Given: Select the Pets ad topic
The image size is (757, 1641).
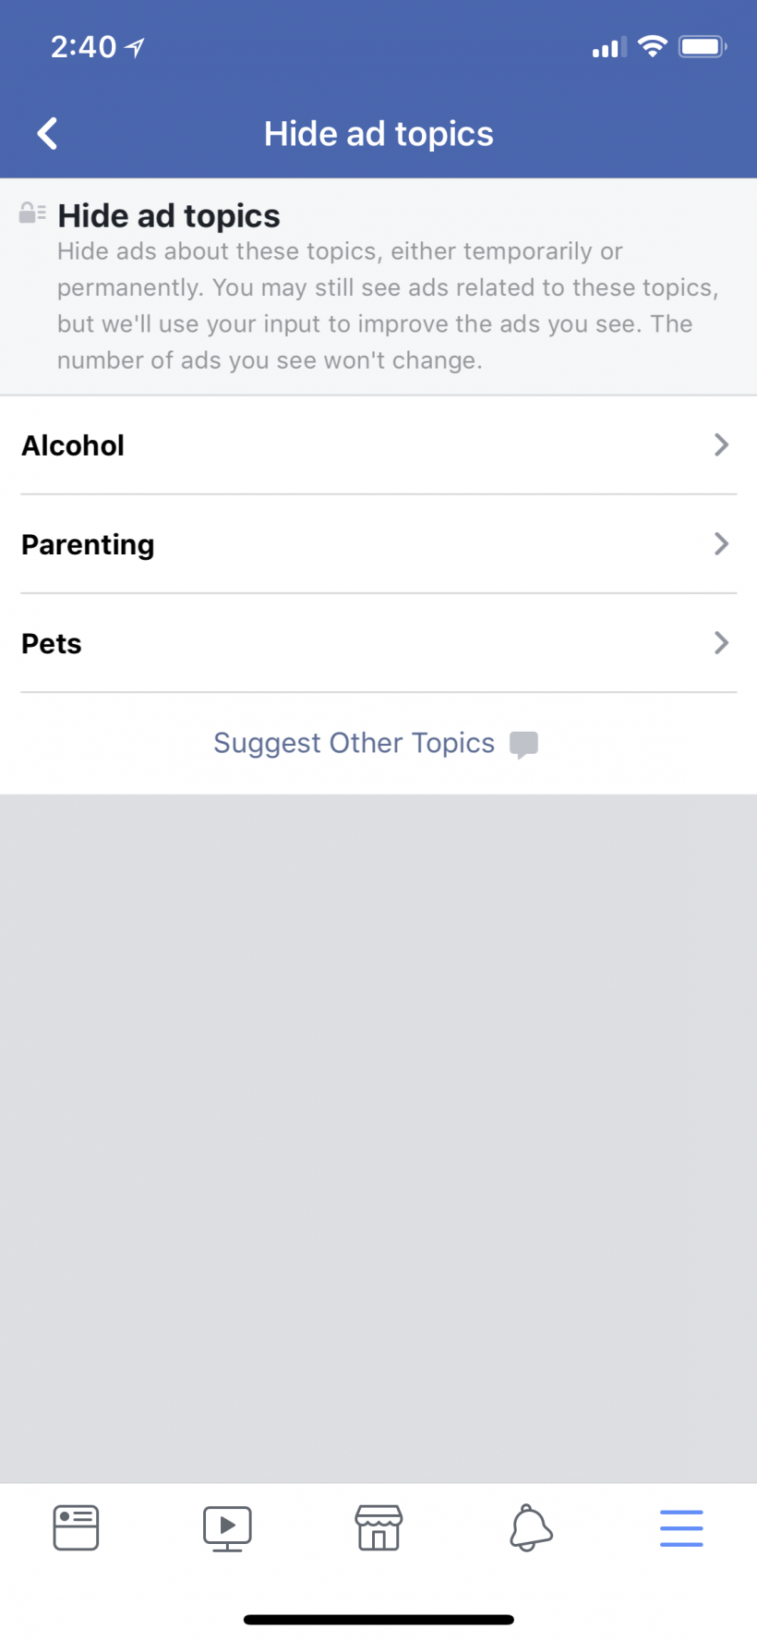Looking at the screenshot, I should pyautogui.click(x=52, y=643).
